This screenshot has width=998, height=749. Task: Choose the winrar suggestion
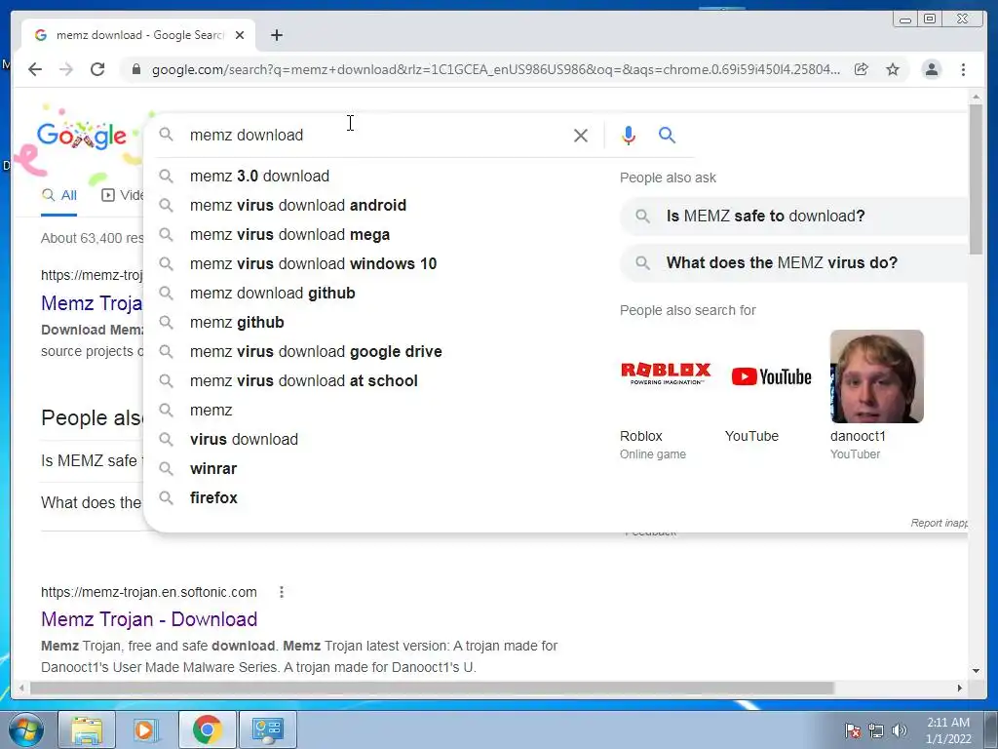213,469
